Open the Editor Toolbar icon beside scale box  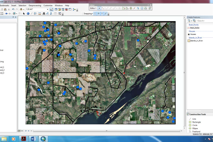[52, 9]
